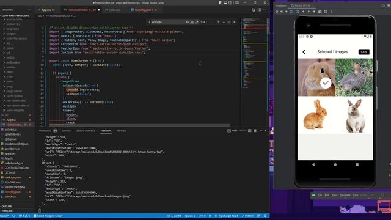Open screen-shot.png in Explorer
Screen dimensions: 391x220
point(15,187)
